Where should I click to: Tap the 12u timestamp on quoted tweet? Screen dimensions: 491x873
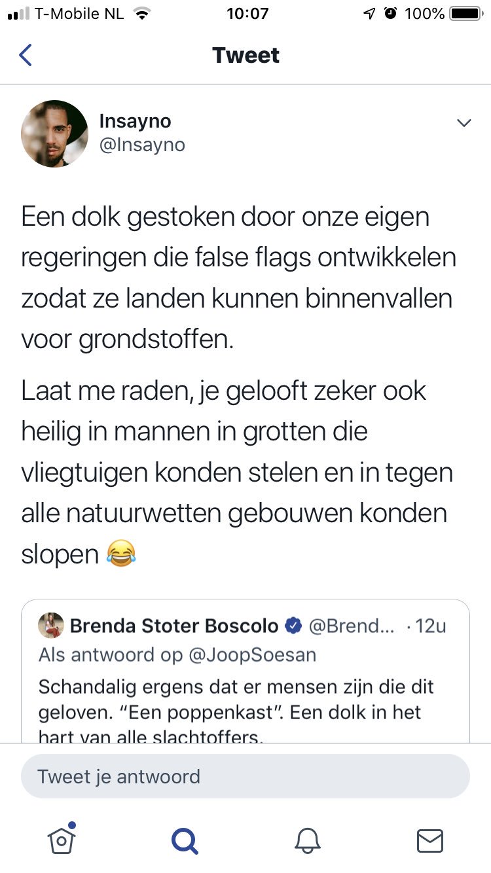(x=429, y=626)
